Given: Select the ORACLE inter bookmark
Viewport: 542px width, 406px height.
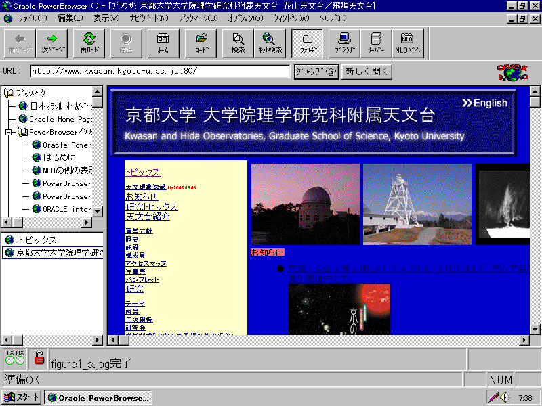Looking at the screenshot, I should tap(62, 209).
